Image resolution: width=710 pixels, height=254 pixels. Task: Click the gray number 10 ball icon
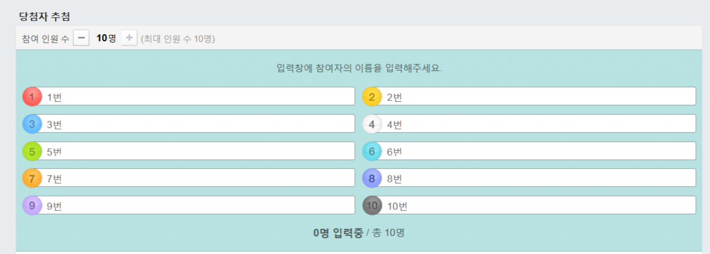(x=372, y=205)
